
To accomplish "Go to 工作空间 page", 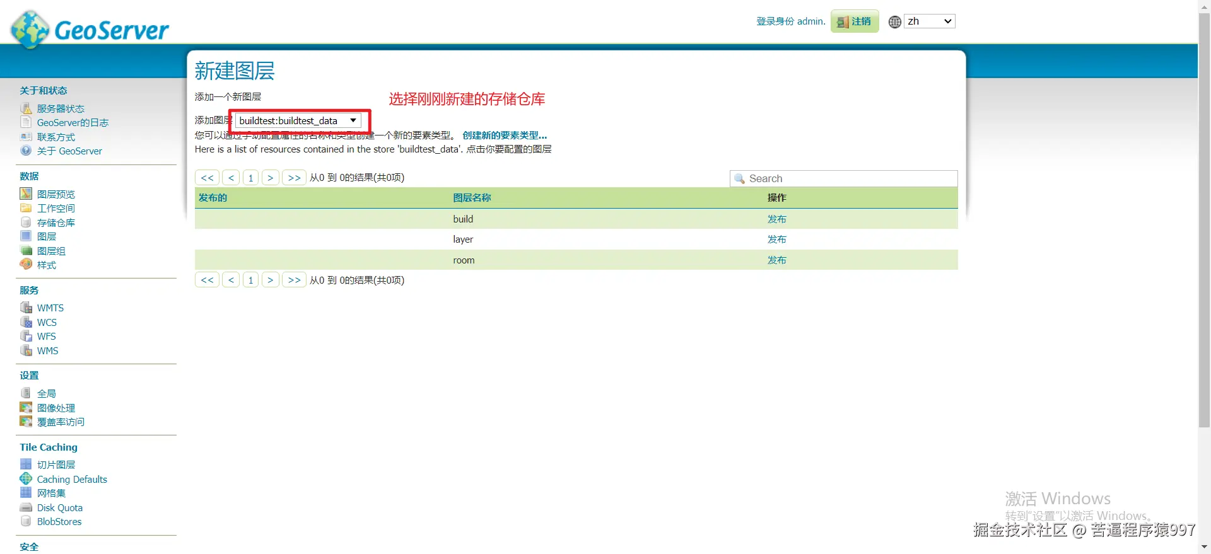I will click(x=56, y=208).
